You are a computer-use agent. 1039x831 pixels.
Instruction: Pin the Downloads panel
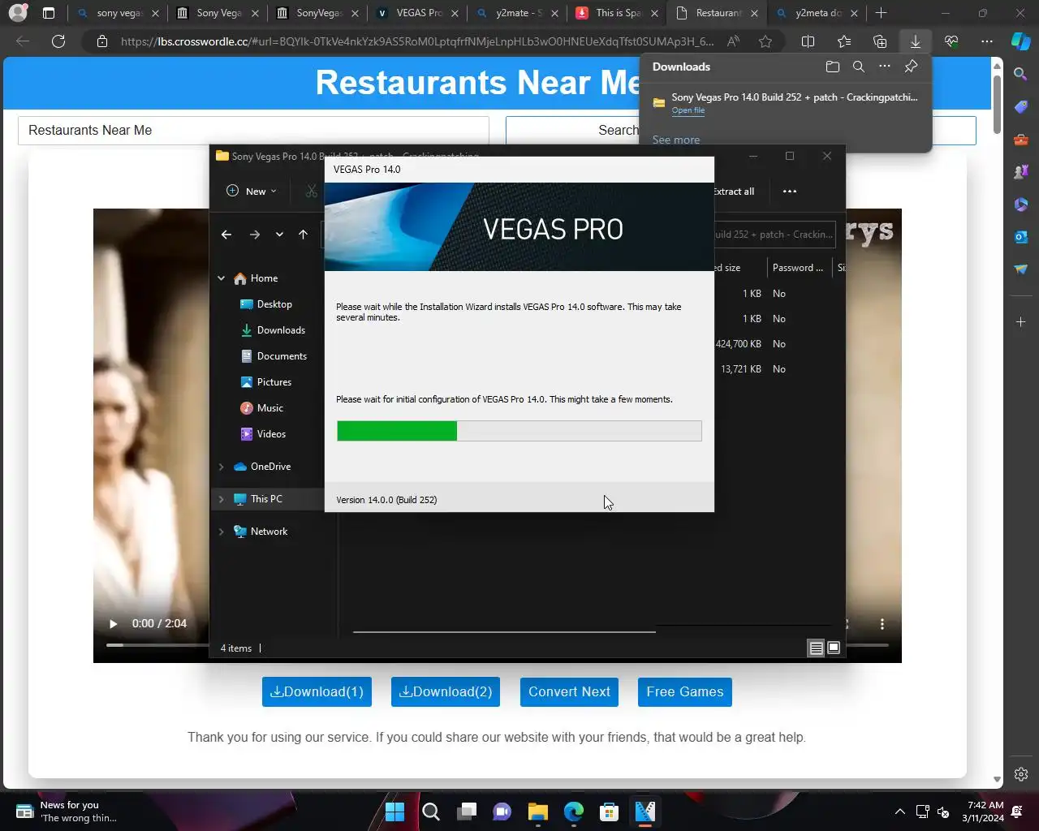pyautogui.click(x=911, y=67)
